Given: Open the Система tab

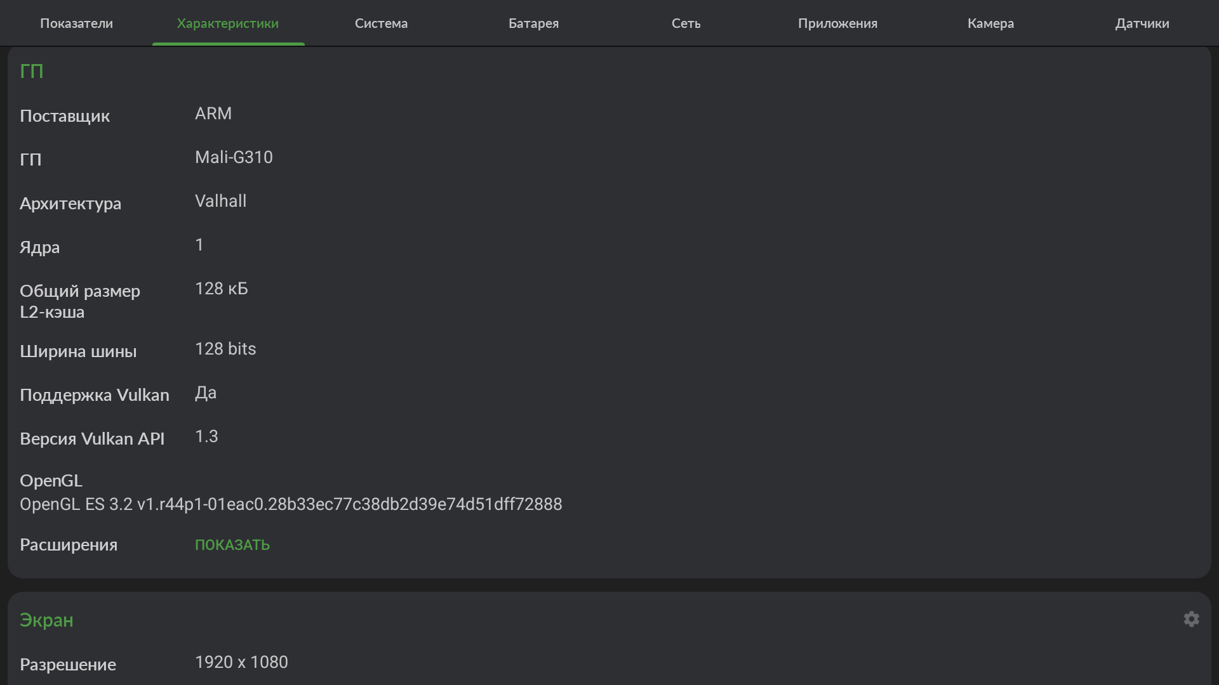Looking at the screenshot, I should [381, 23].
